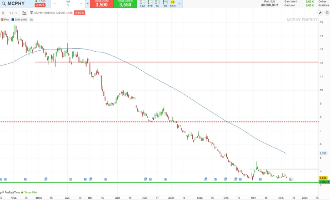Increase quantity with the plus button
The image size is (330, 200).
coord(81,4)
